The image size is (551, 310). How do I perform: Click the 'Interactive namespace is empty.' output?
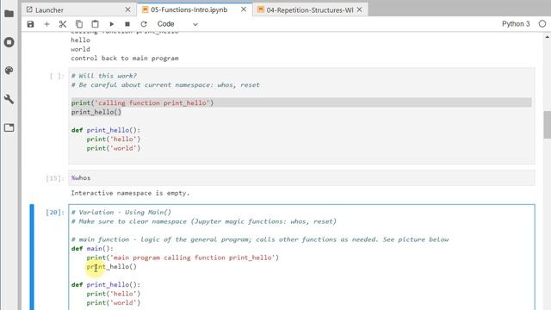pos(130,193)
